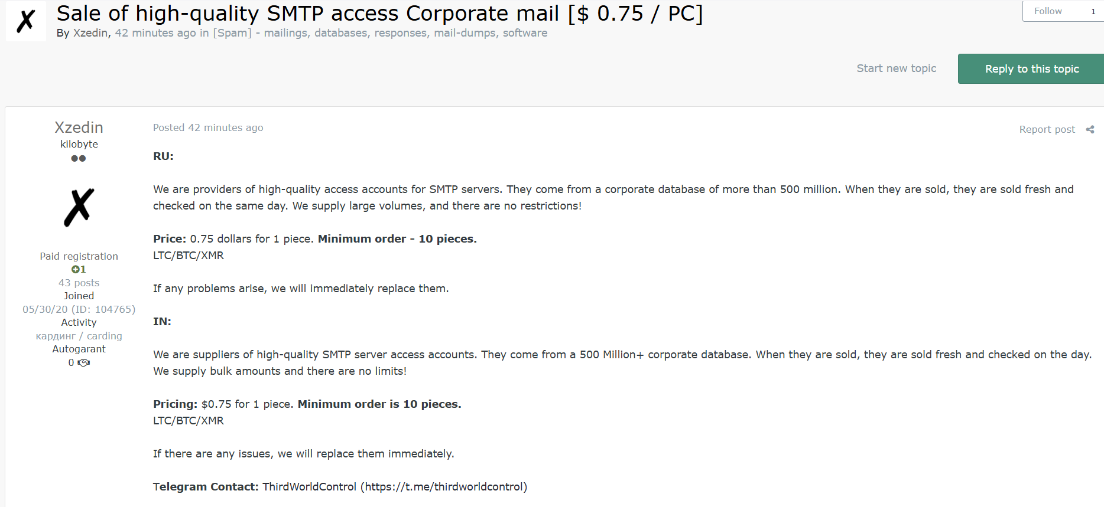
Task: Click the topic title heading
Action: coord(379,13)
